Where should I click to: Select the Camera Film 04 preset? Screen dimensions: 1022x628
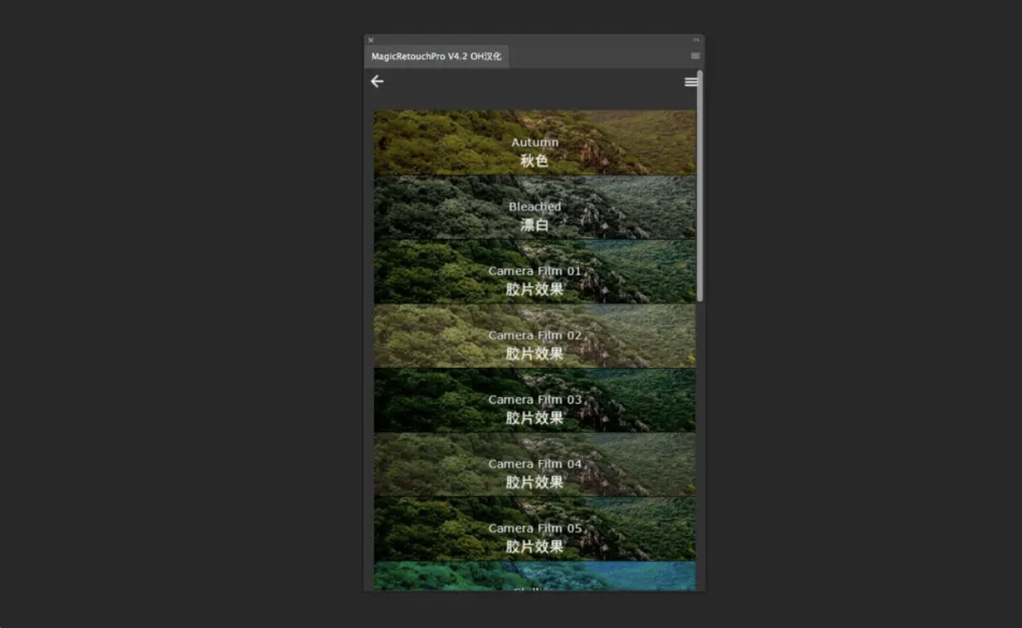coord(535,464)
